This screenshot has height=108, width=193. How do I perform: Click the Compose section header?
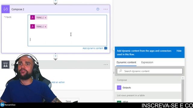148,80
